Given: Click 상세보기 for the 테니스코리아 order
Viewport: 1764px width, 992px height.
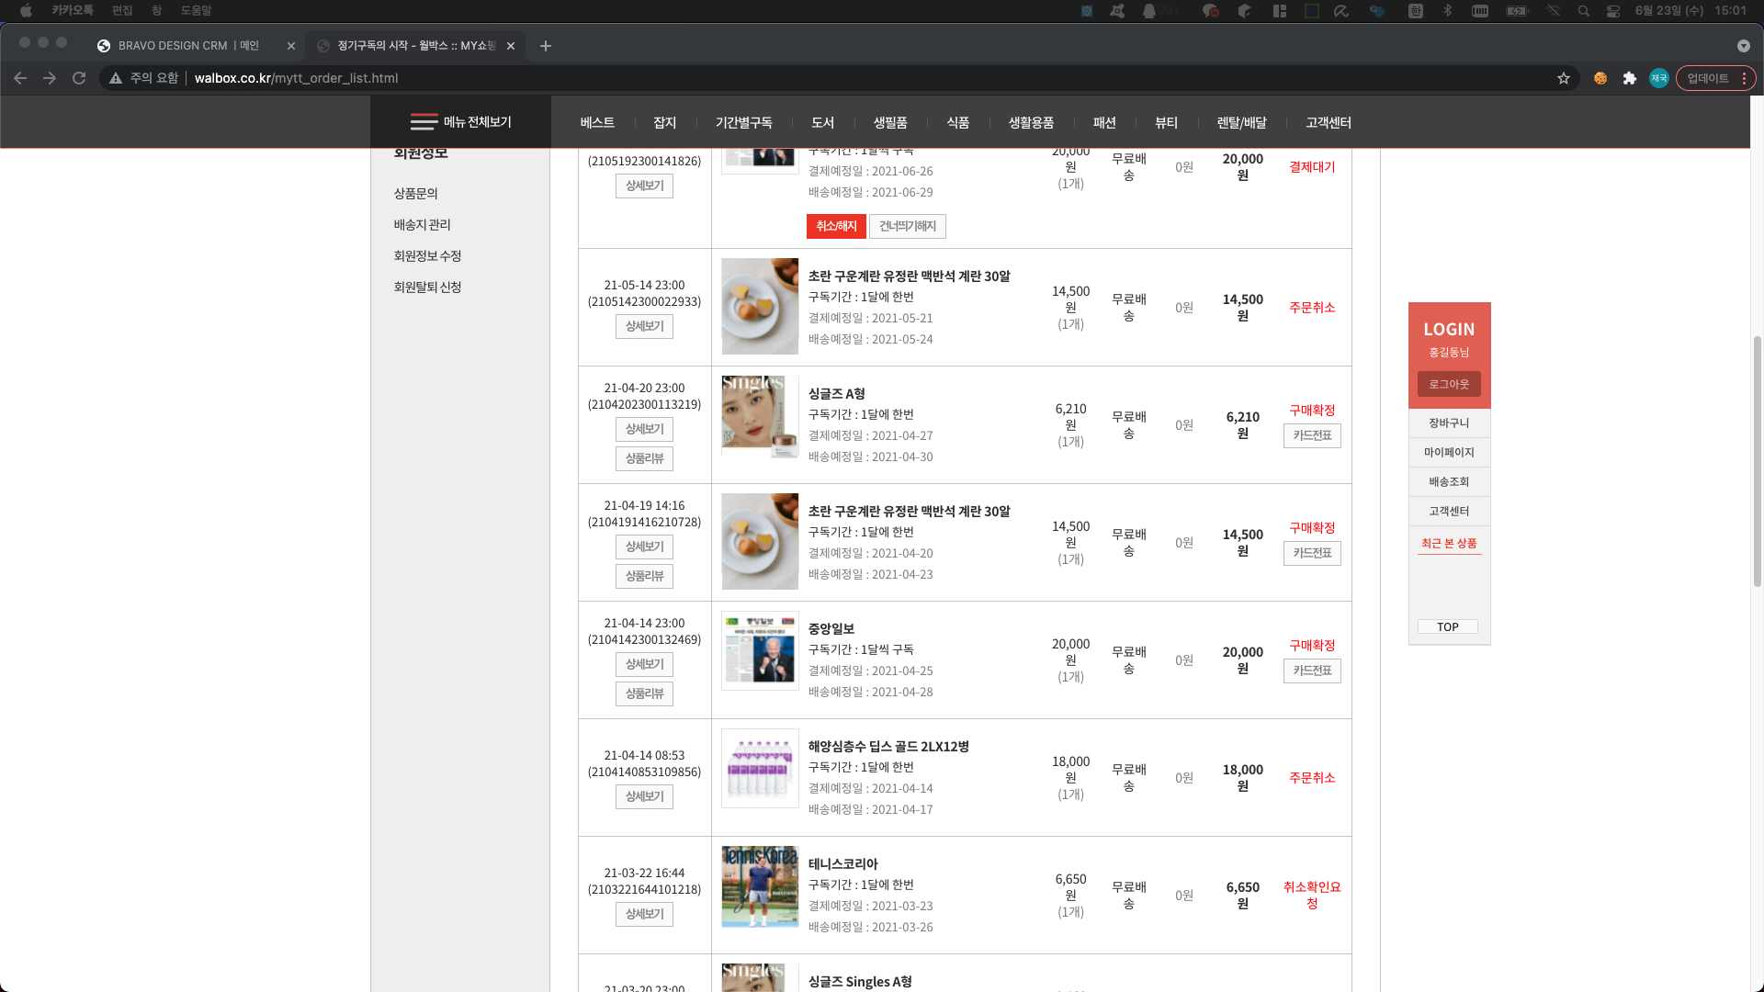Looking at the screenshot, I should tap(644, 914).
